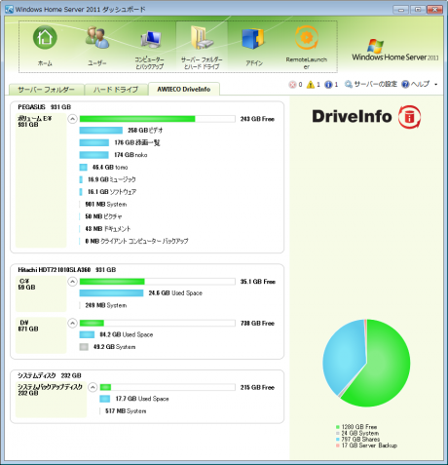Click the D: 871 GB volume label
Viewport: 448px width, 465px height.
tap(28, 326)
